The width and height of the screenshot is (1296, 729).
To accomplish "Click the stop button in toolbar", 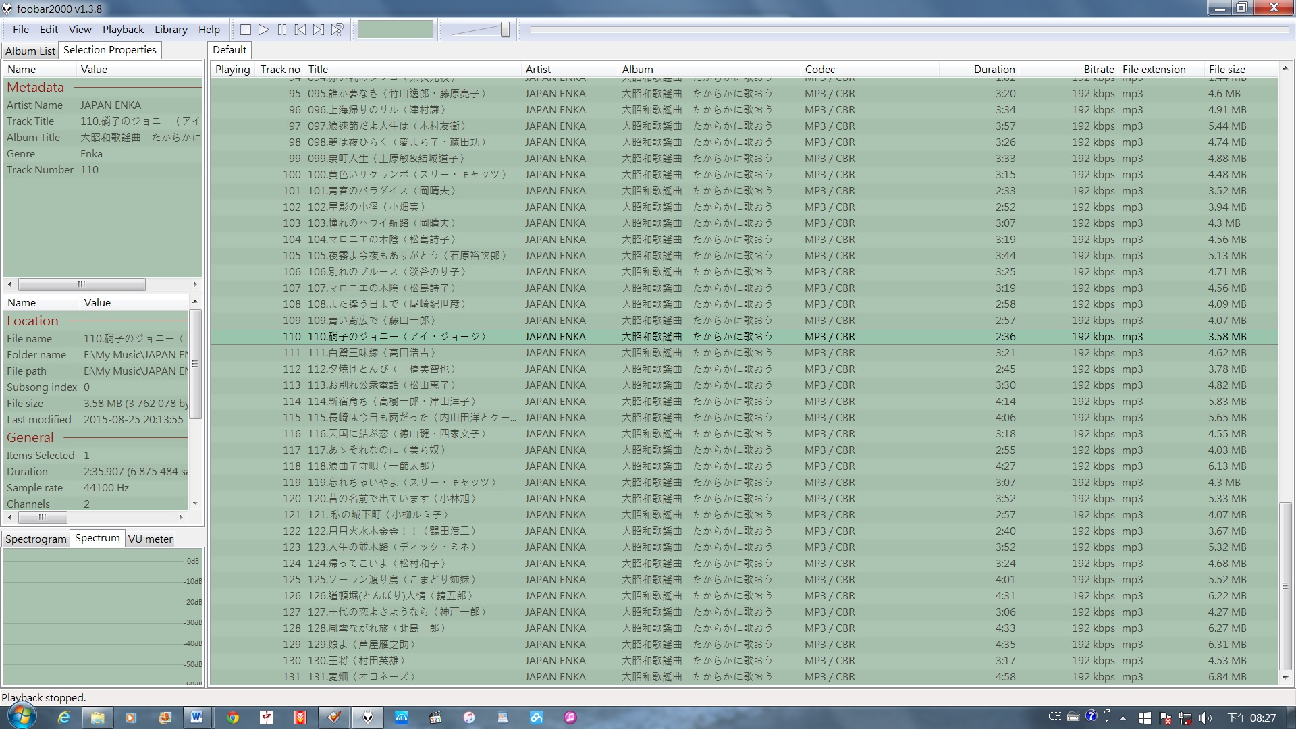I will 246,30.
